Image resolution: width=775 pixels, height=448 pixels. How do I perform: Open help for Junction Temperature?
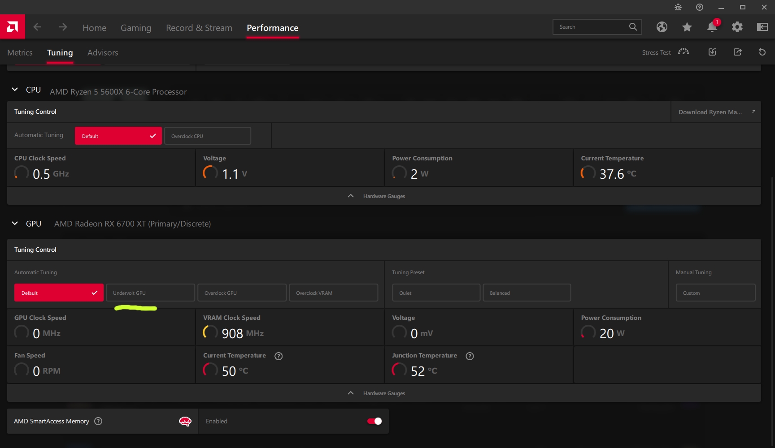pos(470,356)
